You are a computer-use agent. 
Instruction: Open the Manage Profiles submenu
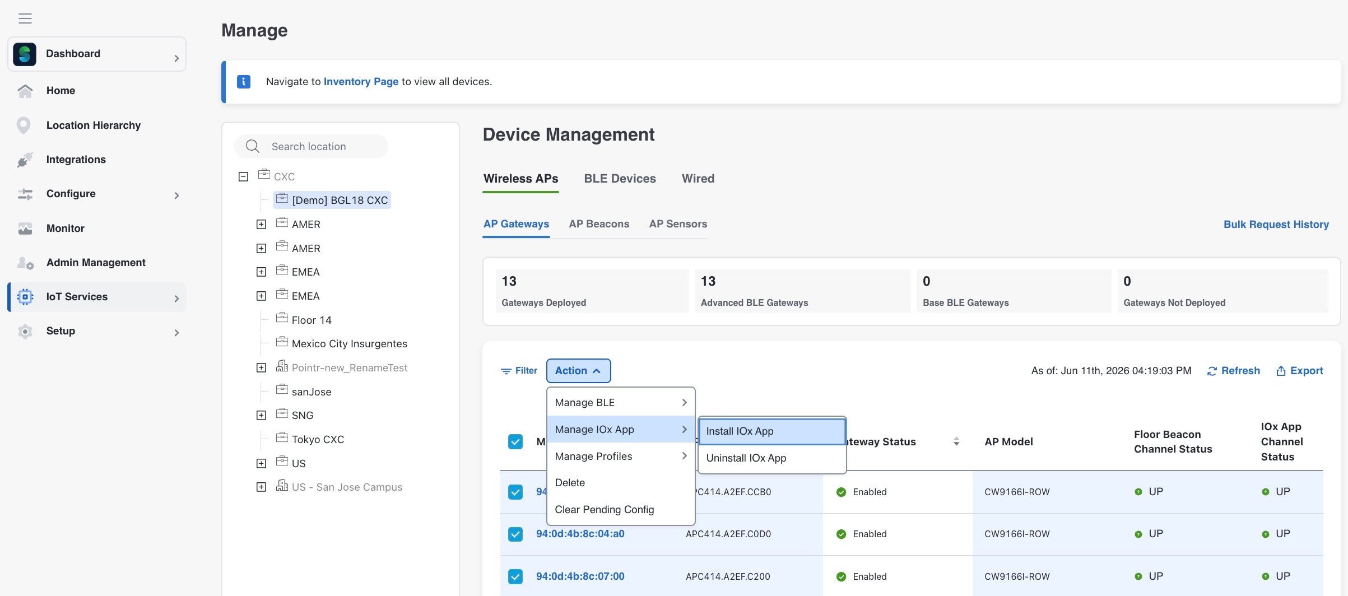(621, 457)
